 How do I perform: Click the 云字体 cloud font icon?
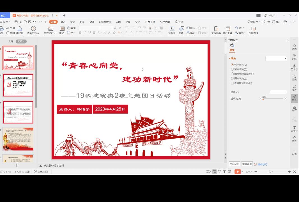pos(294,128)
